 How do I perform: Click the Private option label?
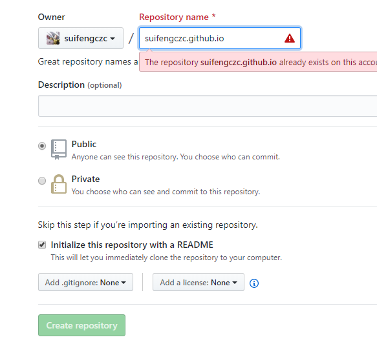point(85,179)
